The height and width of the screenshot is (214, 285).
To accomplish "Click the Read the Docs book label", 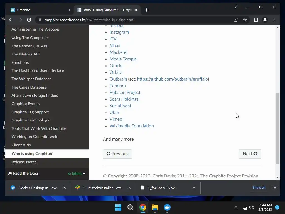I will pyautogui.click(x=23, y=173).
